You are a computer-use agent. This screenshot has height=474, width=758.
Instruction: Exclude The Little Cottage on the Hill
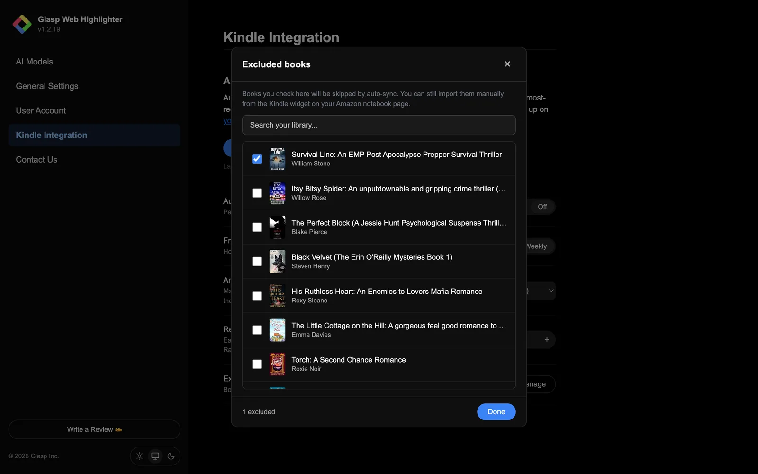click(257, 330)
